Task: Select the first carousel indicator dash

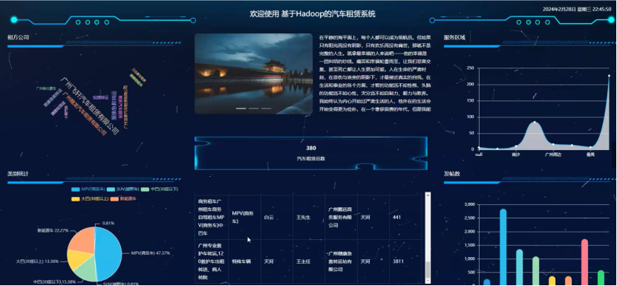Action: coord(241,108)
